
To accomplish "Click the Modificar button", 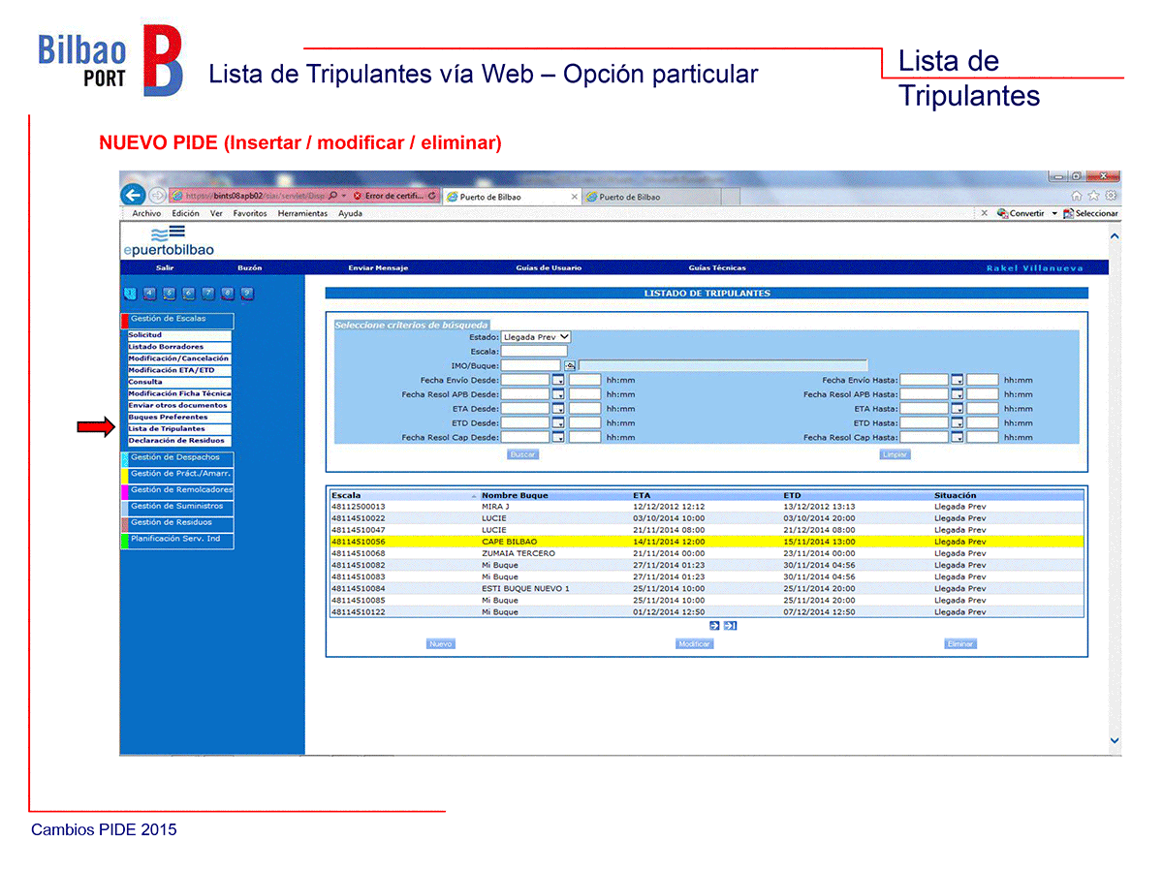I will (695, 644).
